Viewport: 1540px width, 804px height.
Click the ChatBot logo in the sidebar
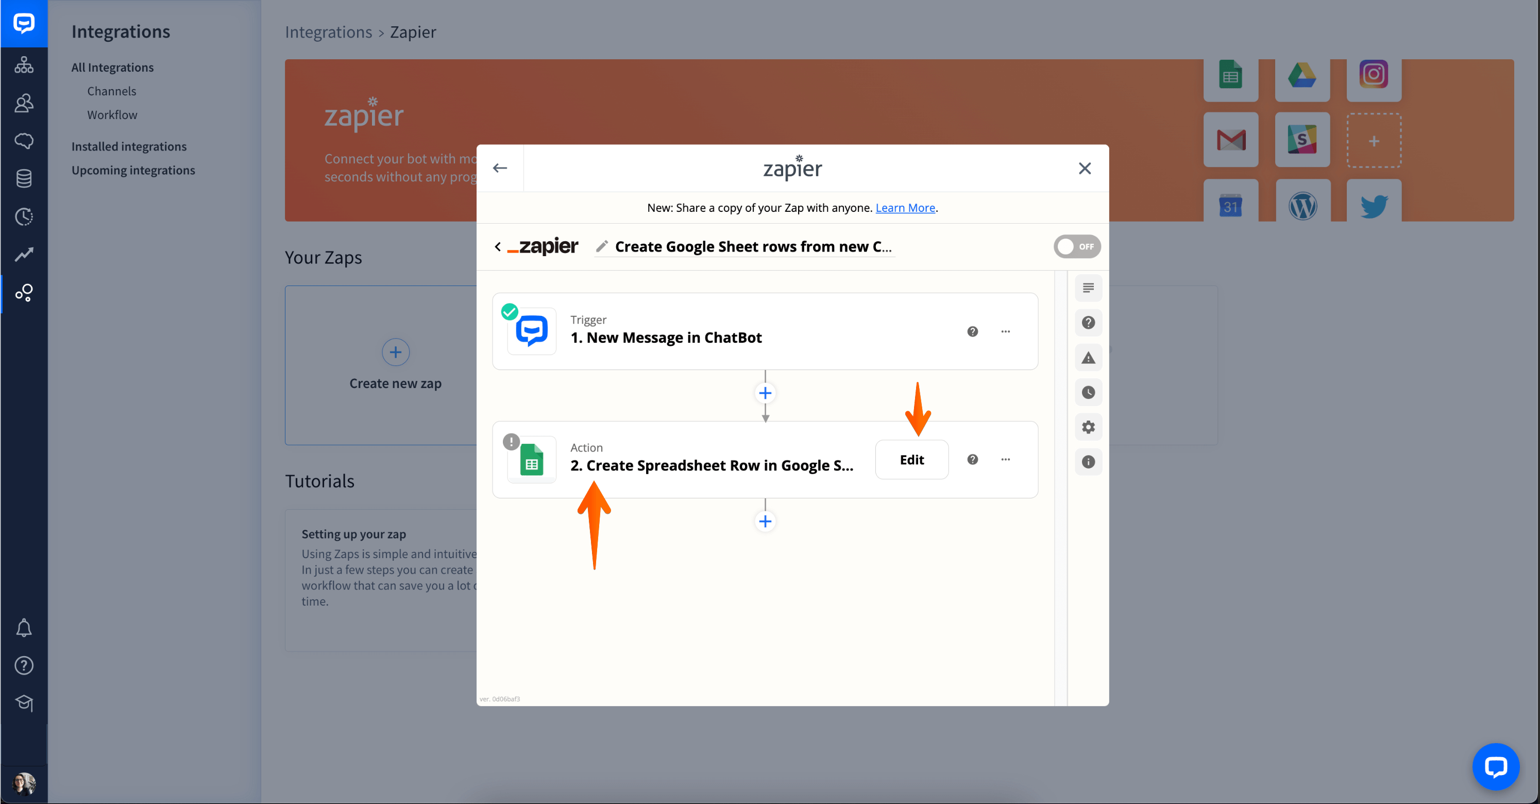click(24, 23)
